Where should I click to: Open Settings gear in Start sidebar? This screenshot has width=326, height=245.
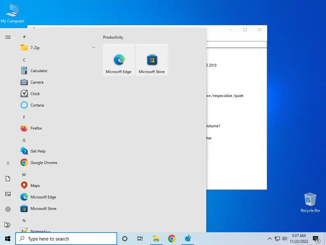coord(8,209)
